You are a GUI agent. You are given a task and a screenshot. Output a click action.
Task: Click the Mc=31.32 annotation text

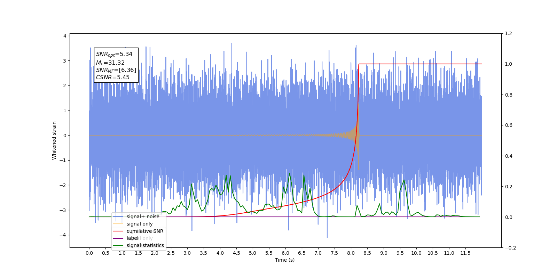110,63
